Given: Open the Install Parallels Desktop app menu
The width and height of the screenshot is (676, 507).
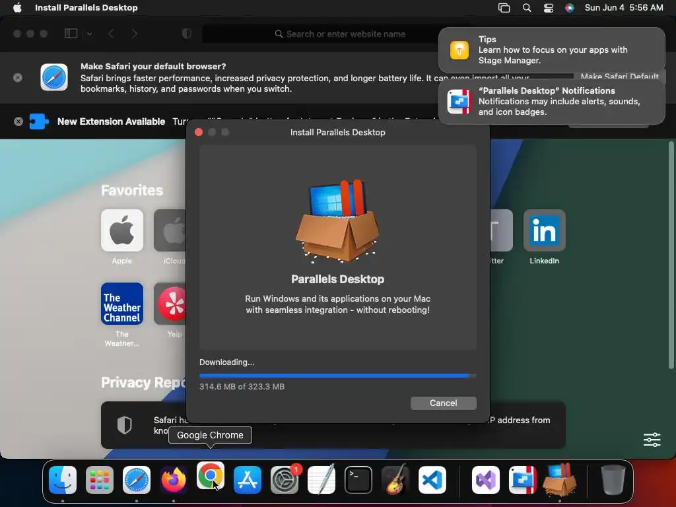Looking at the screenshot, I should click(x=86, y=7).
